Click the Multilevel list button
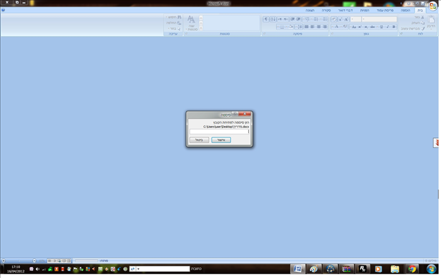The height and width of the screenshot is (278, 441). click(x=307, y=19)
